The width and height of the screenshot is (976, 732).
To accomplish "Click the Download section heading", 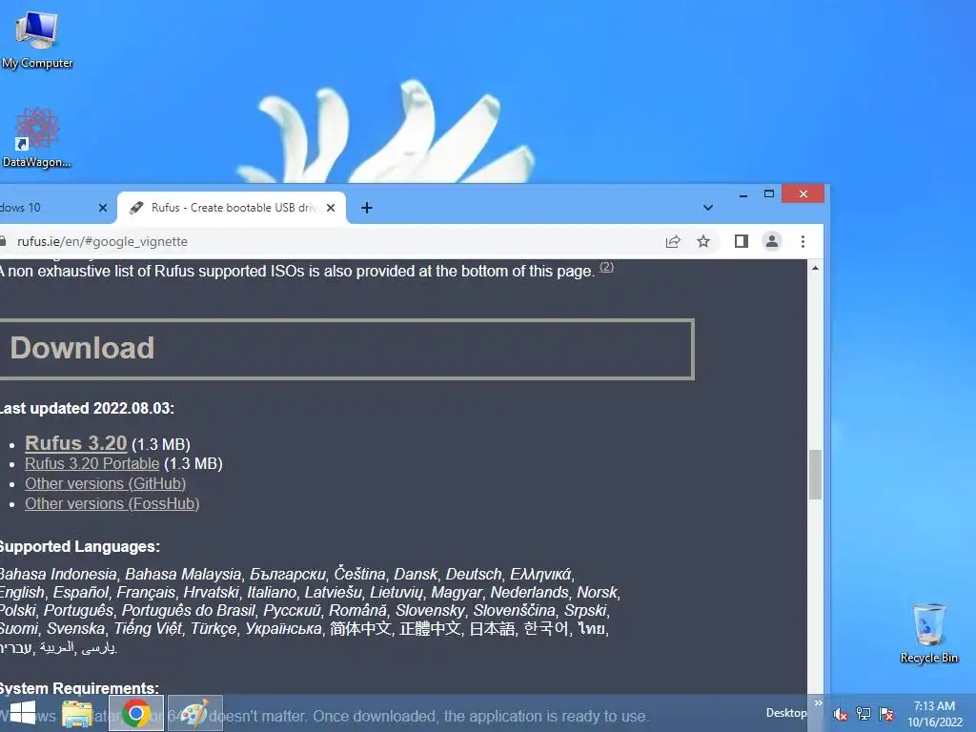I will (x=82, y=348).
